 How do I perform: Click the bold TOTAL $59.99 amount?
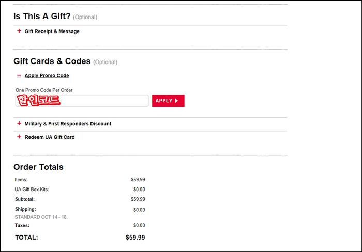(x=135, y=237)
